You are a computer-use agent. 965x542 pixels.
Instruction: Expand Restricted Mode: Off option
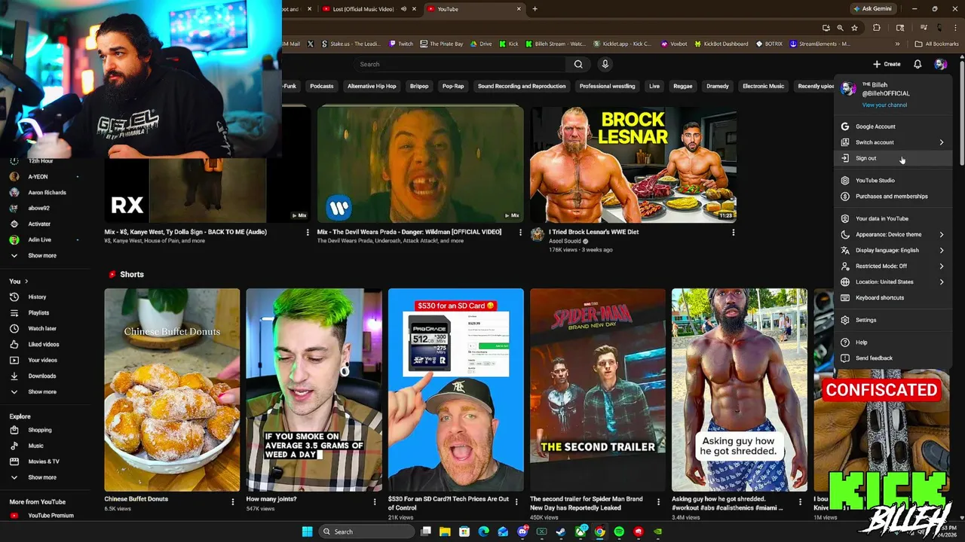pyautogui.click(x=893, y=266)
